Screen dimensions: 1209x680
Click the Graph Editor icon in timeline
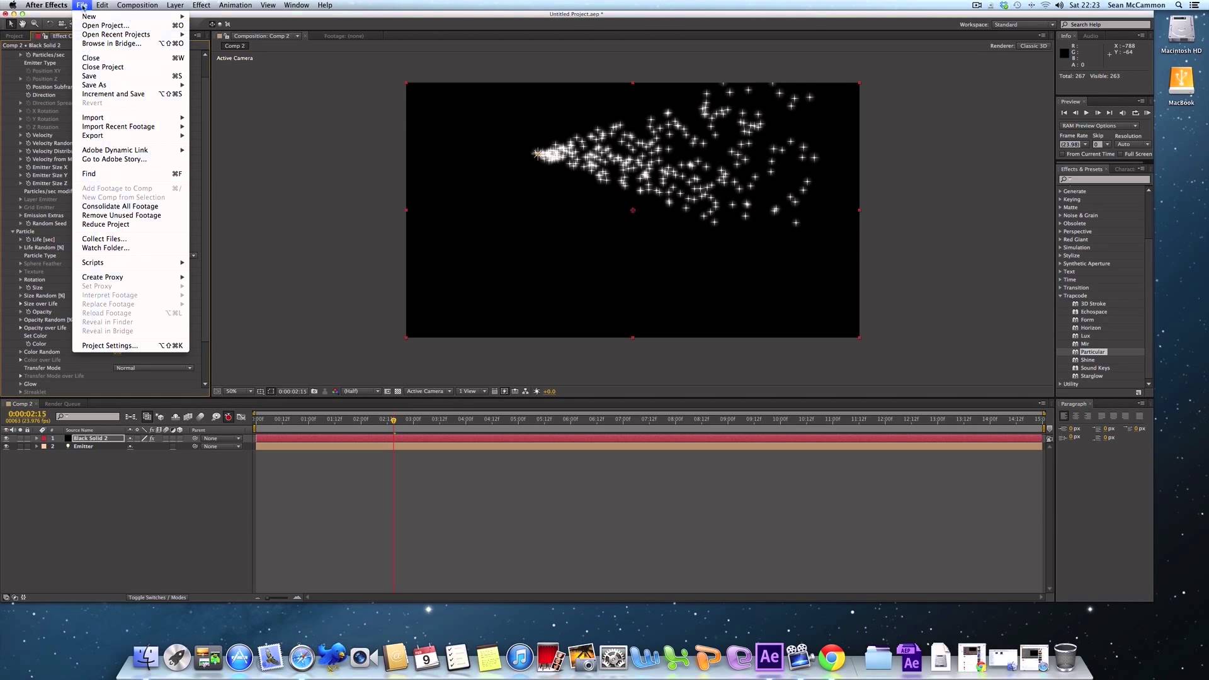pyautogui.click(x=241, y=417)
